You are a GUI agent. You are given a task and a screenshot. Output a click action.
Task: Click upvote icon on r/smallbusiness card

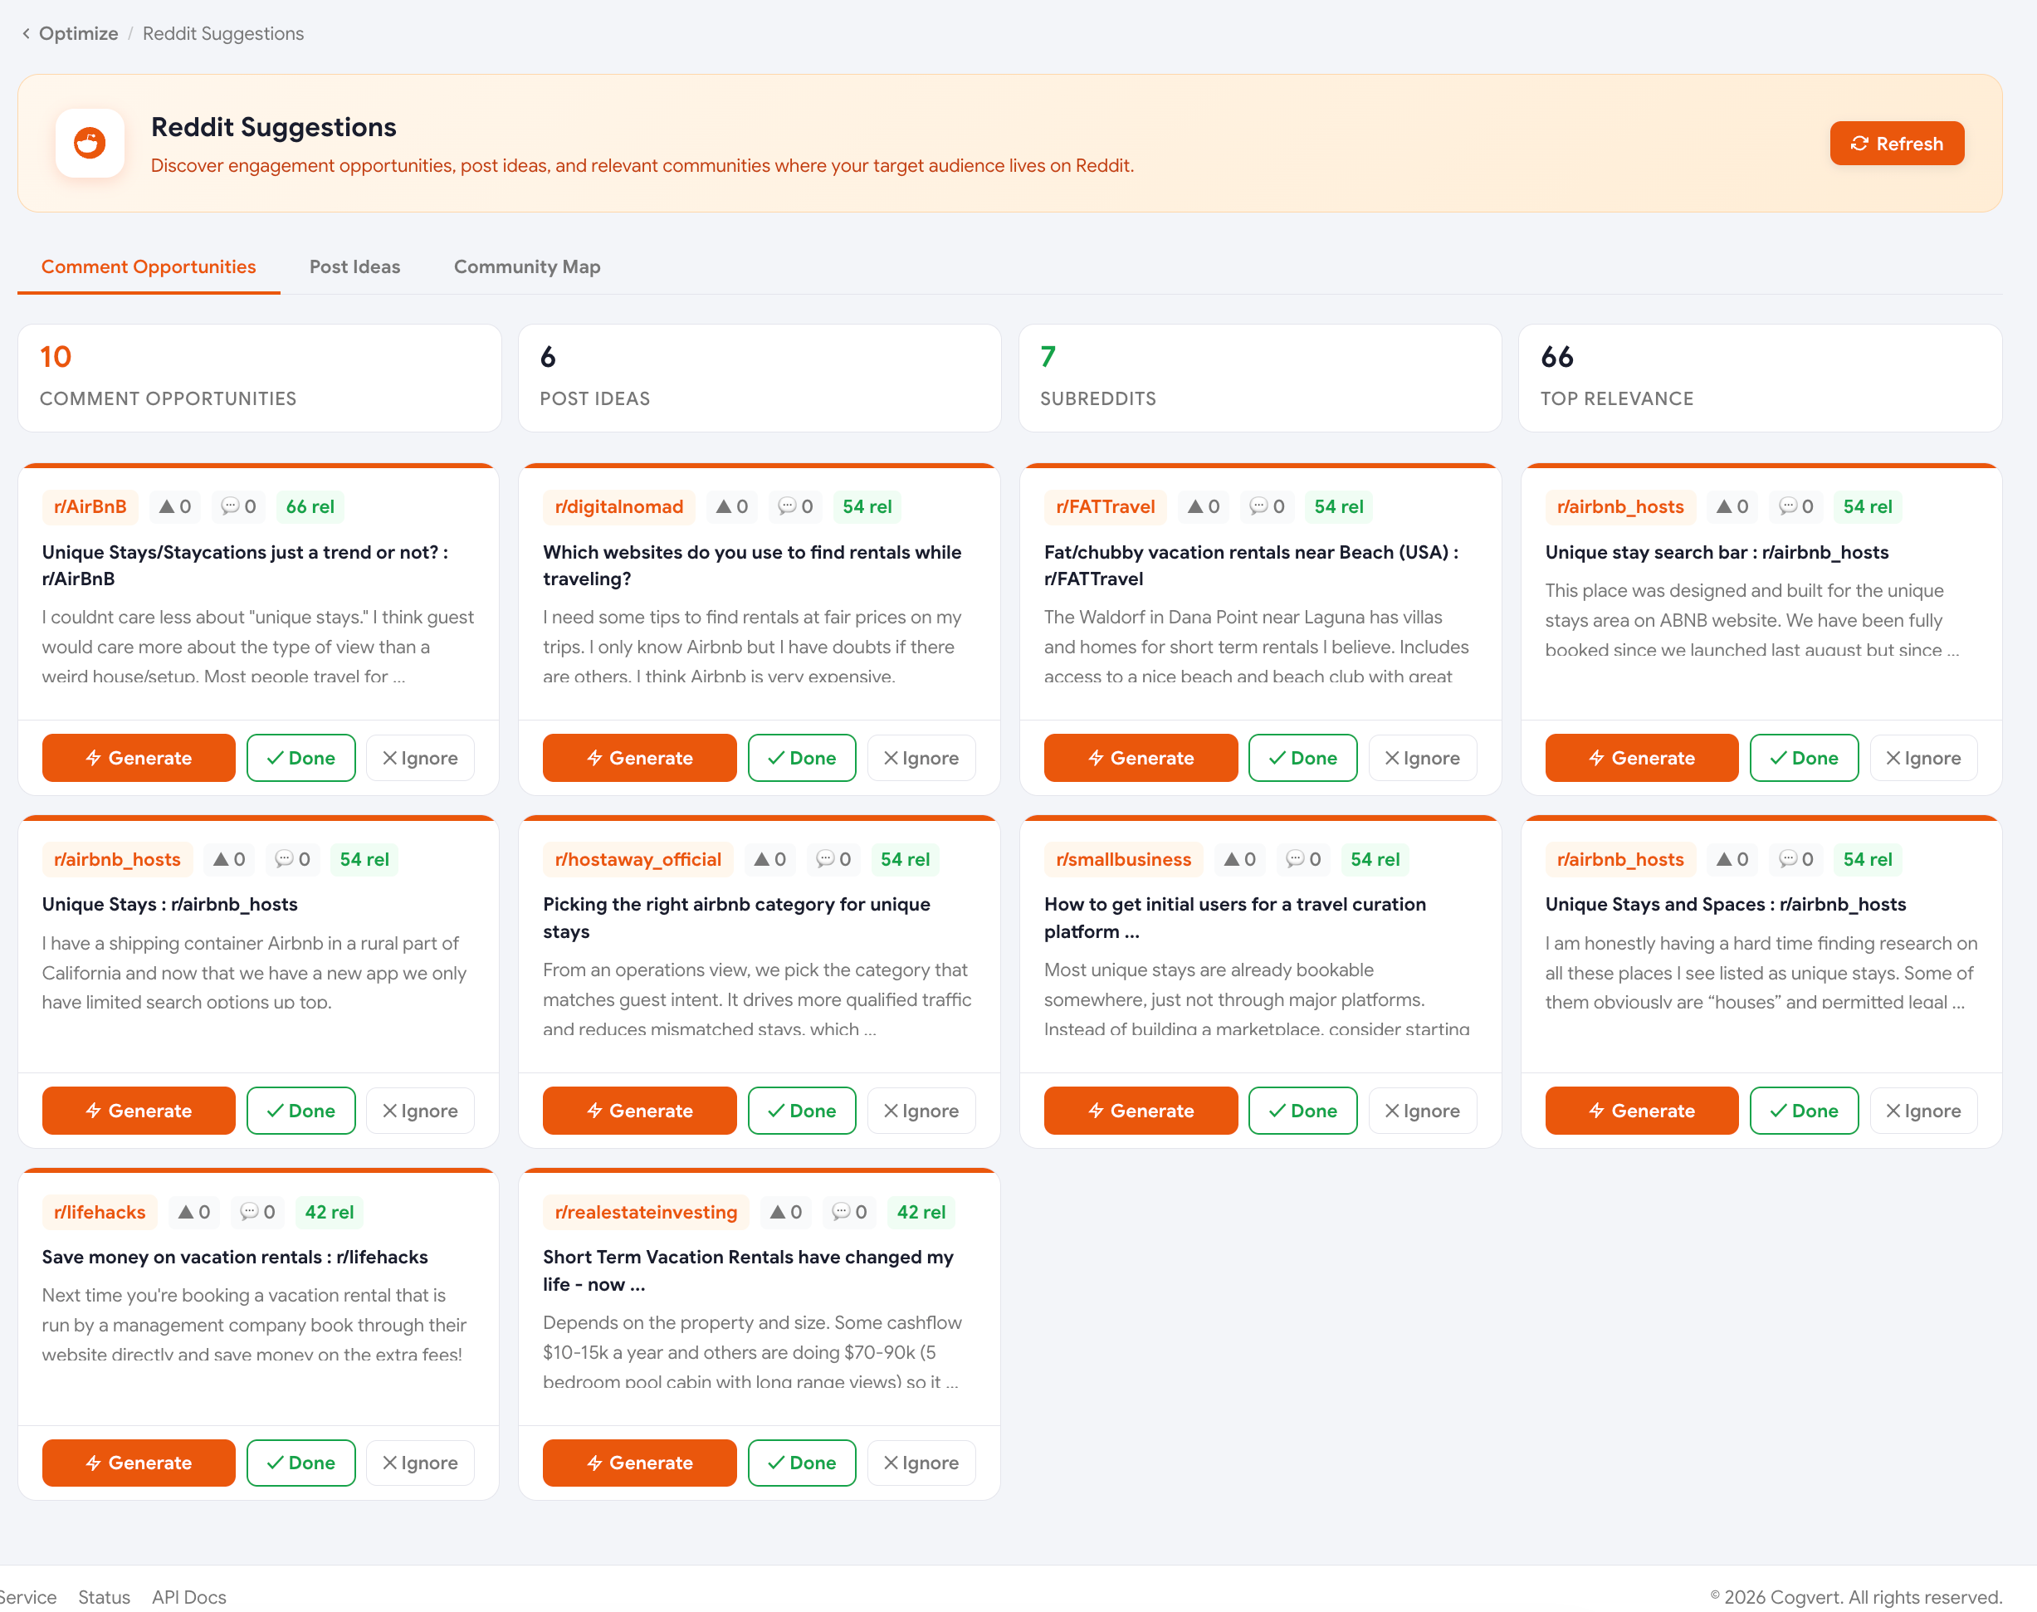(x=1232, y=859)
